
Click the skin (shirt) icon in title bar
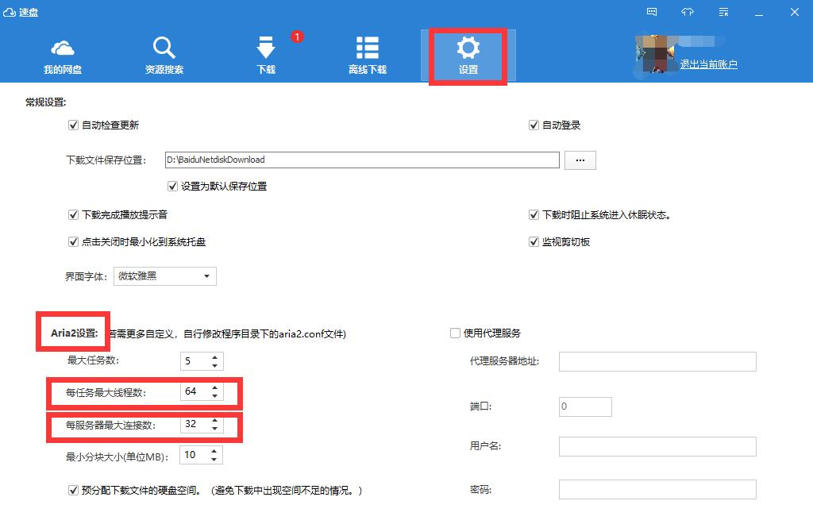(x=688, y=12)
